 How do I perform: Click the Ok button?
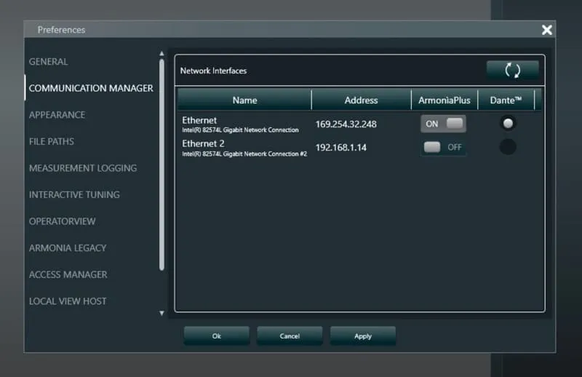[x=216, y=336]
